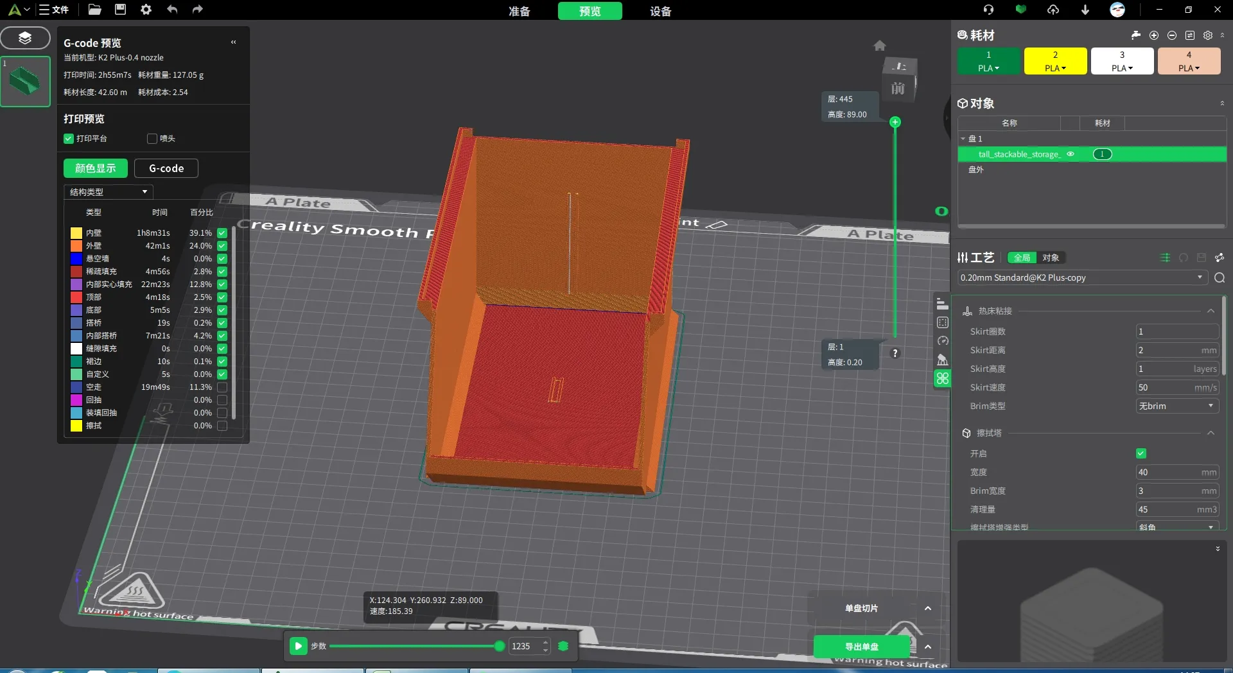Uncheck 打印平台 in print preview options
The width and height of the screenshot is (1233, 673).
68,139
